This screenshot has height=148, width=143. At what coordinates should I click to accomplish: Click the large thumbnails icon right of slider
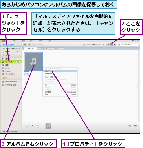point(103,44)
